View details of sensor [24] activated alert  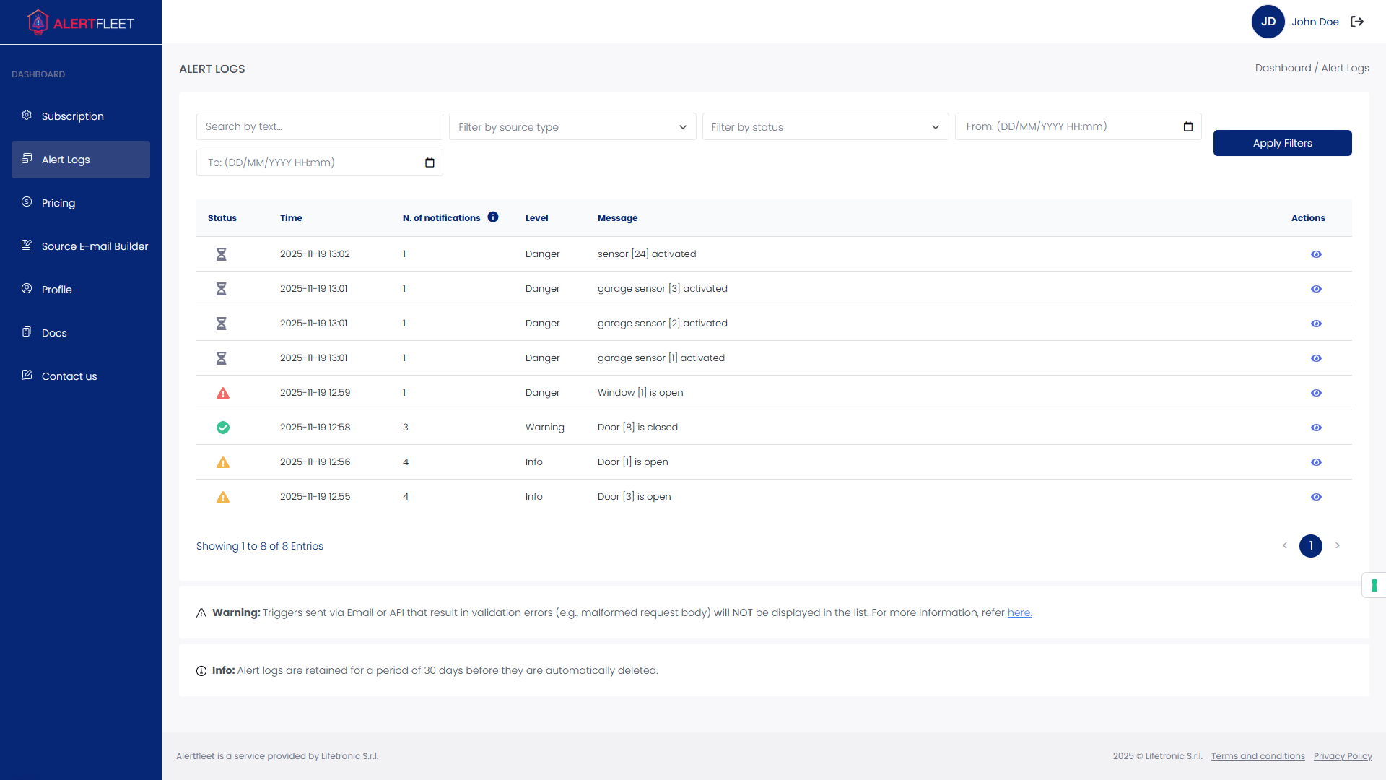tap(1316, 253)
